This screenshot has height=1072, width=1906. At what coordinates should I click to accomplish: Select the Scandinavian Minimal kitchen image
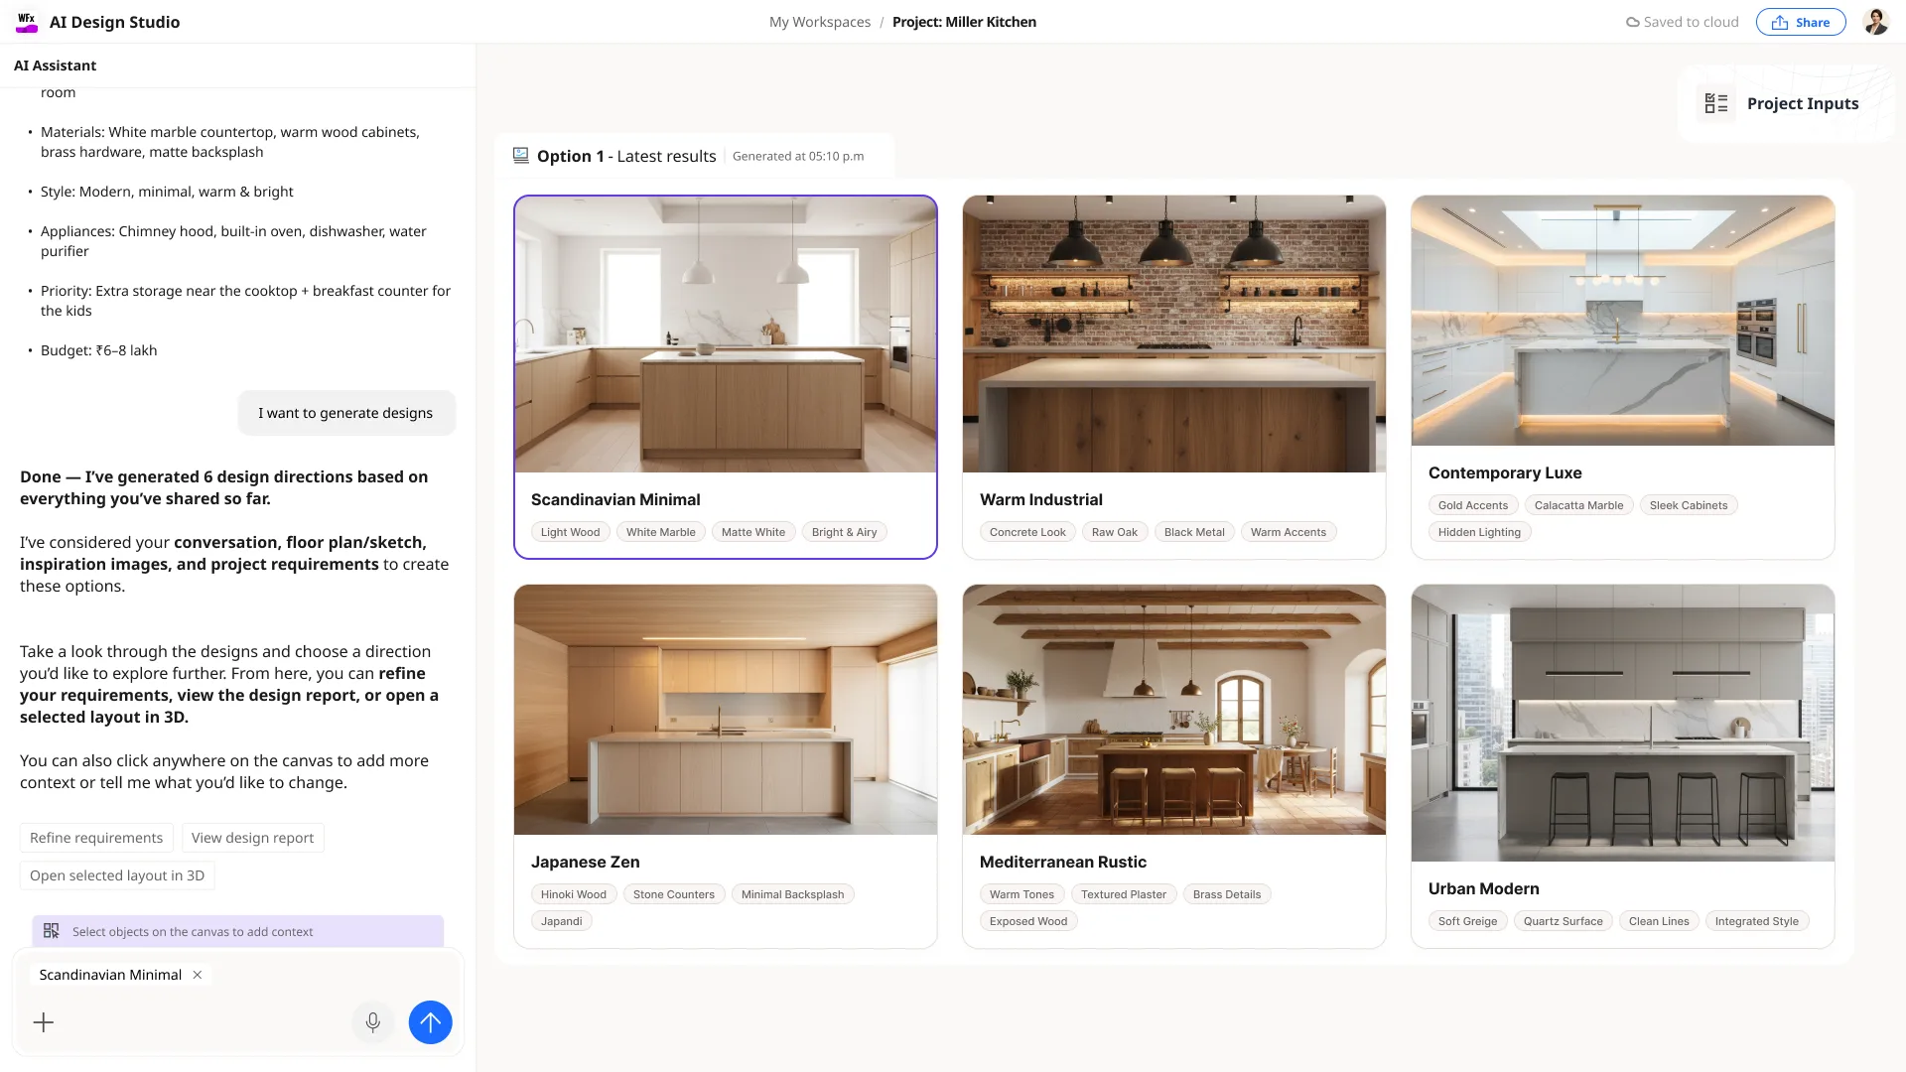726,335
